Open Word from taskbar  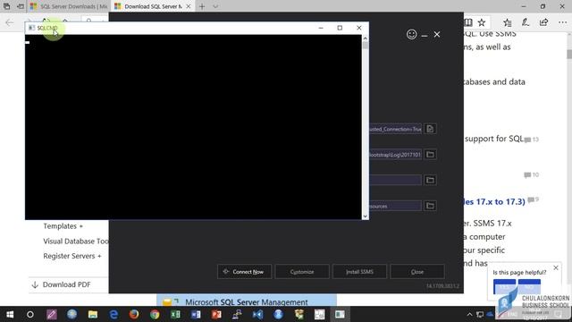coord(196,314)
